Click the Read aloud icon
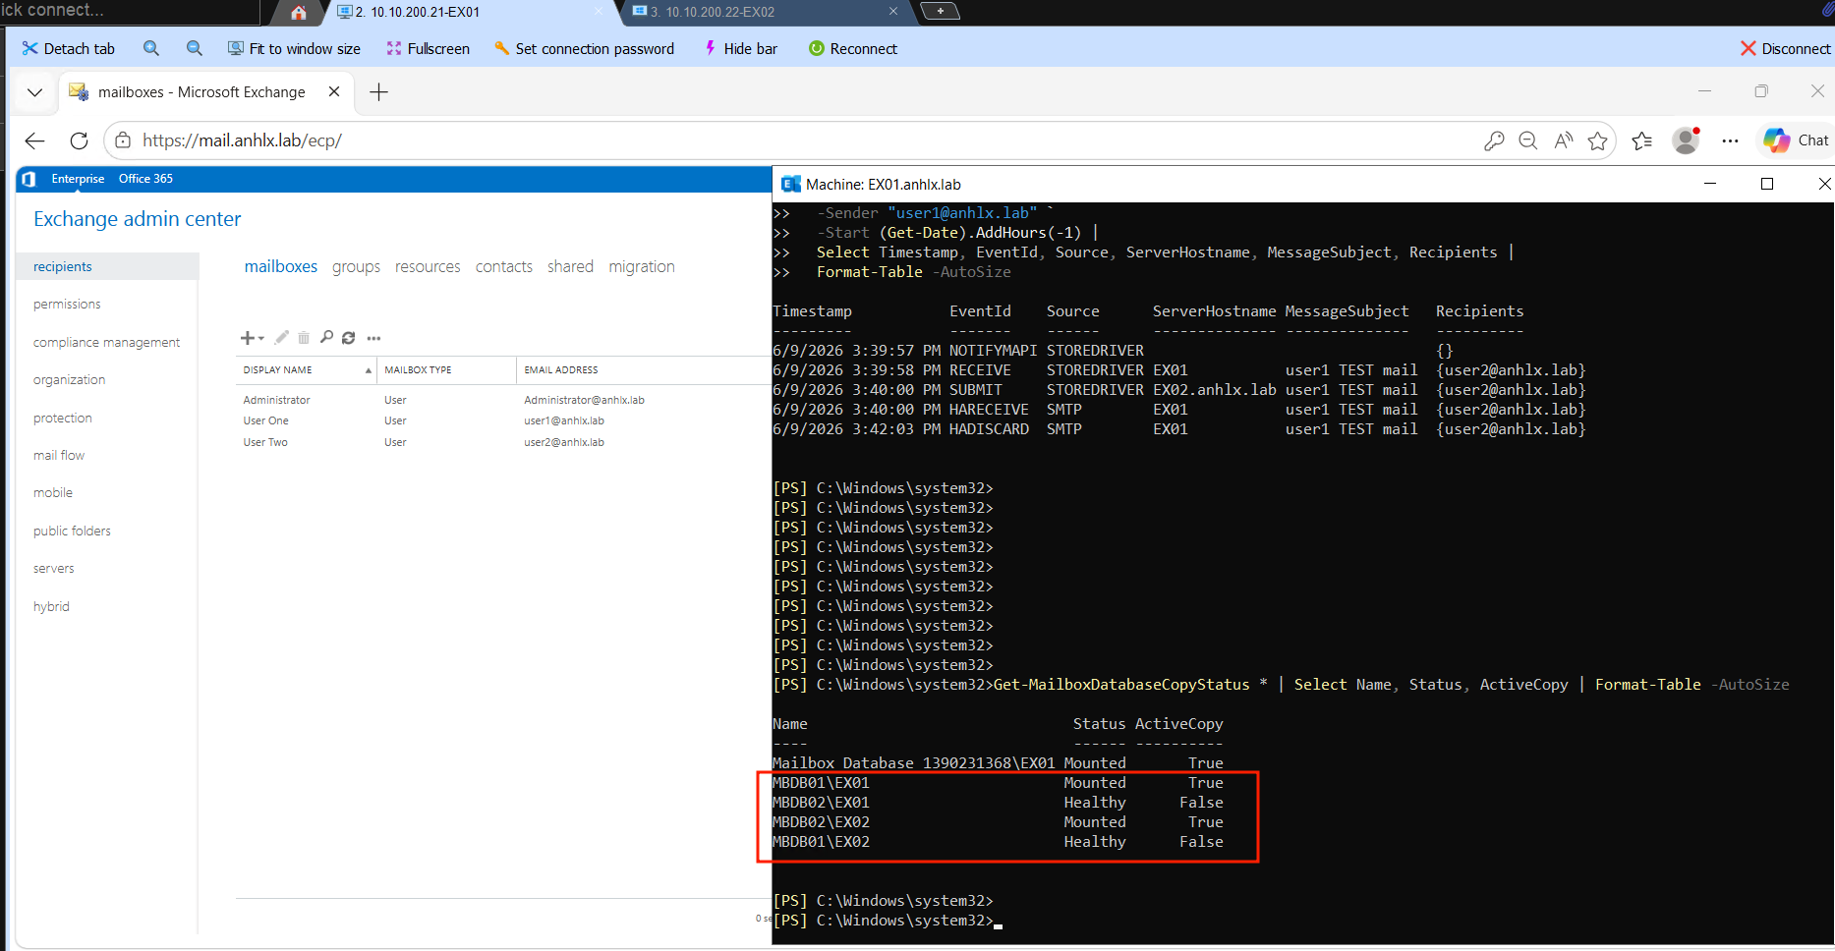The height and width of the screenshot is (951, 1835). point(1563,140)
